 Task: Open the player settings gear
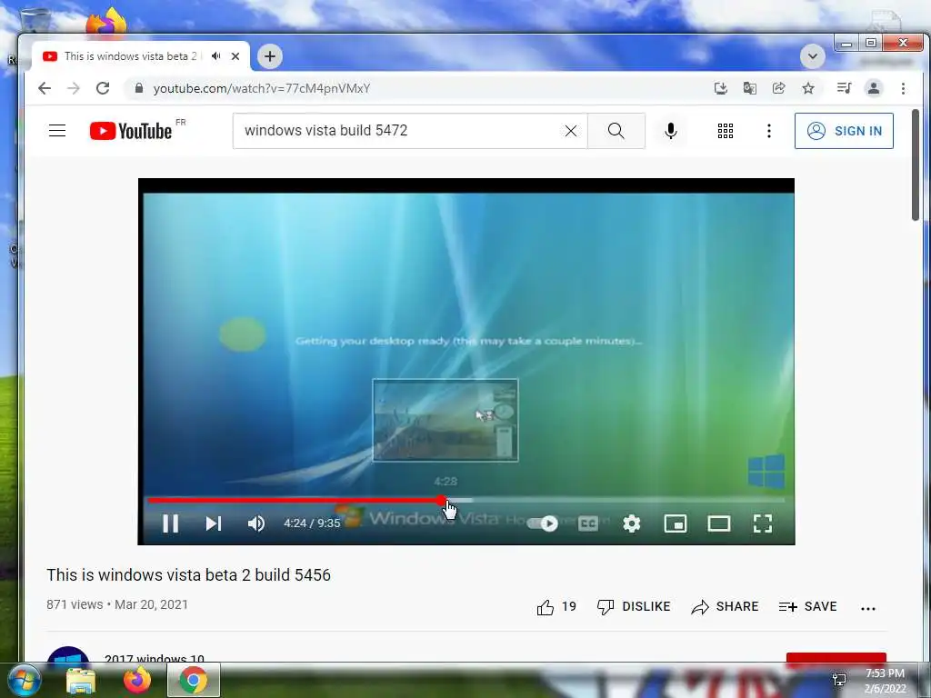coord(632,523)
